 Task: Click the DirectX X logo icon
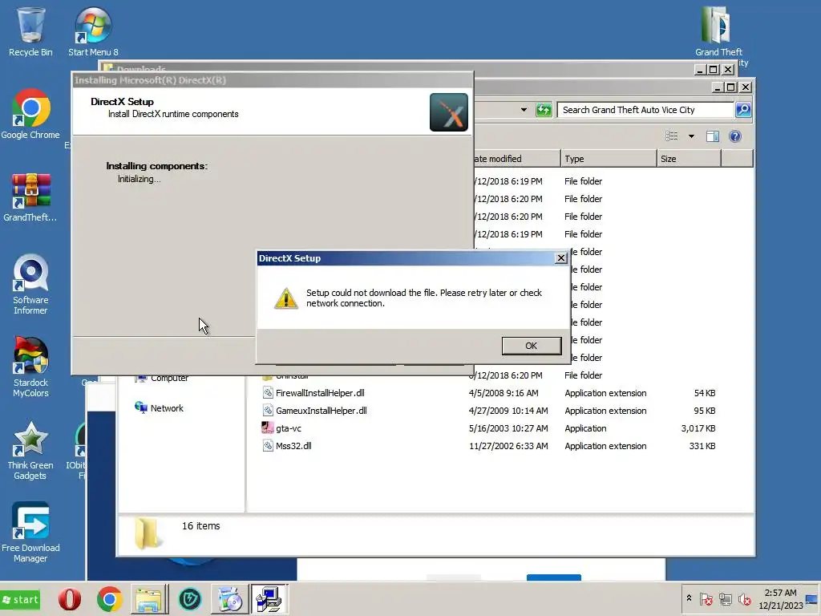449,112
